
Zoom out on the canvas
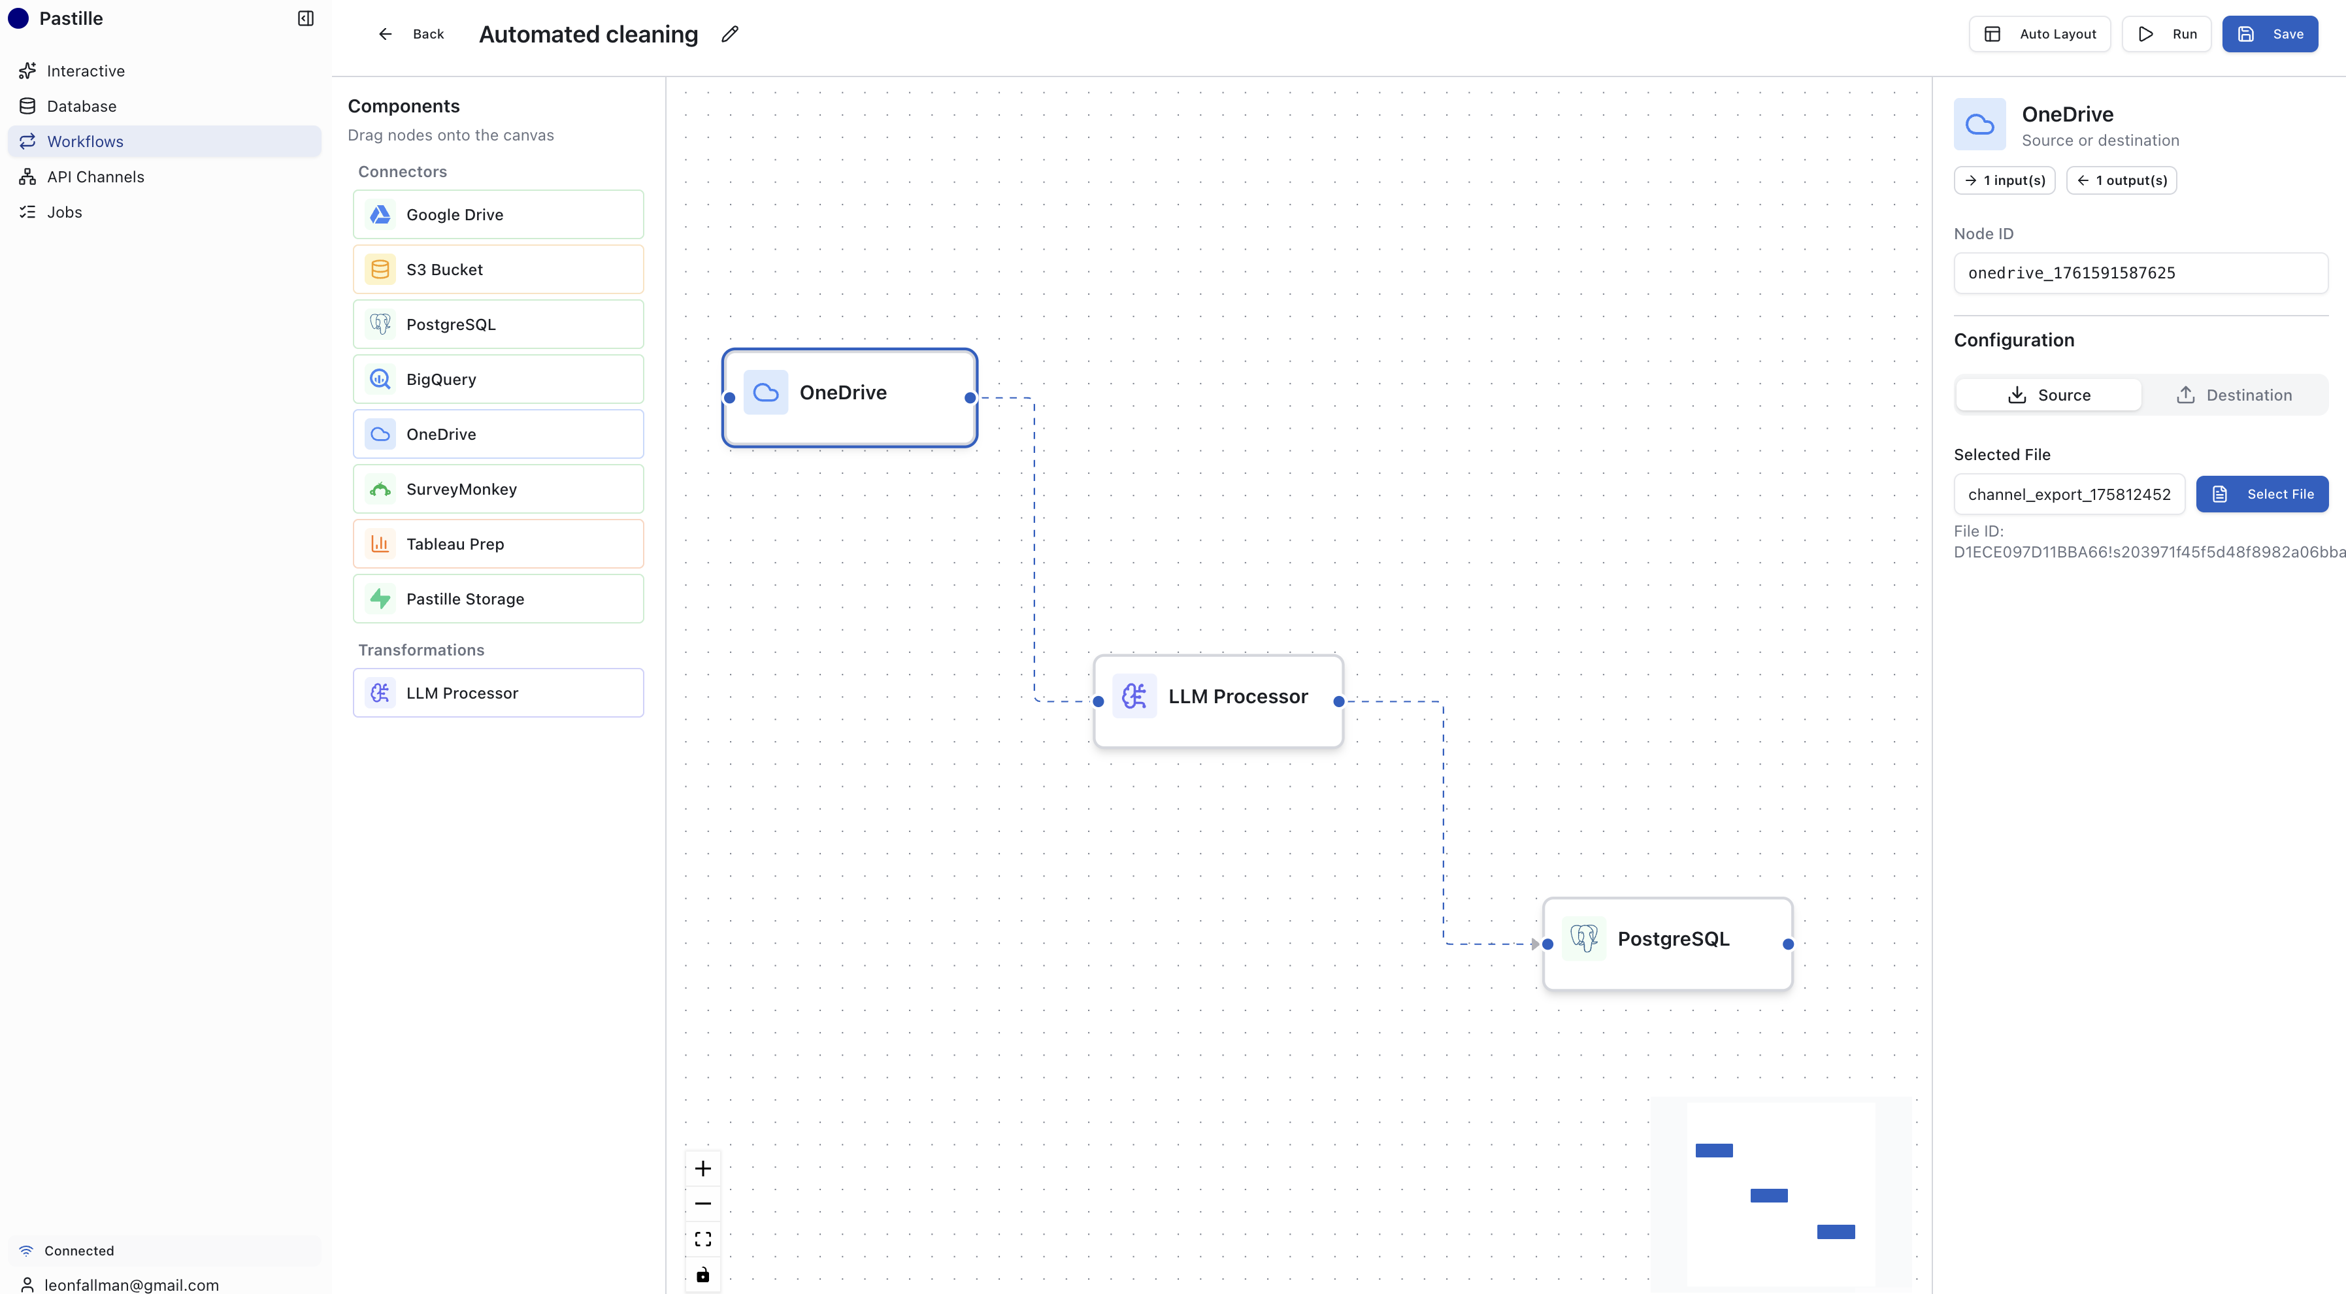(702, 1204)
